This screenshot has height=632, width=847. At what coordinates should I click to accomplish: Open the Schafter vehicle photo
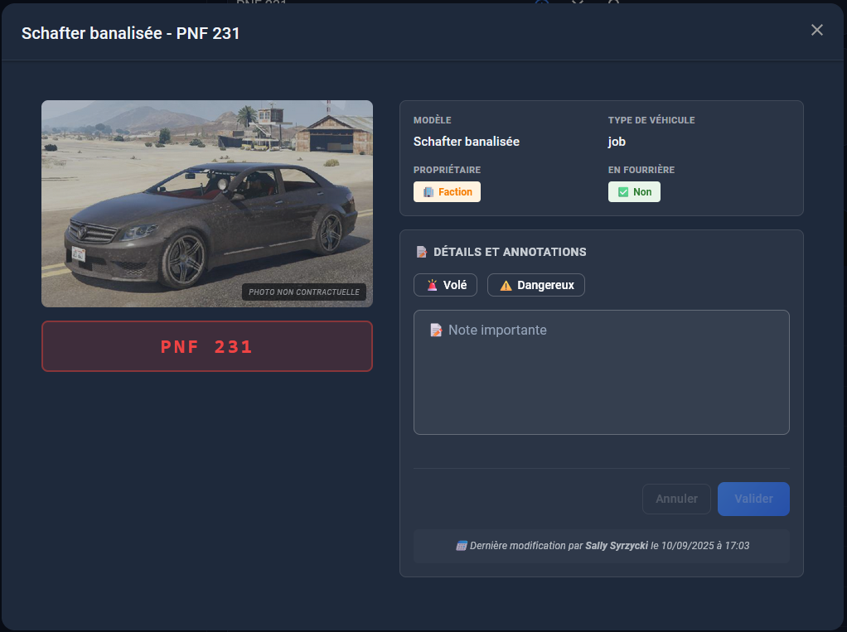click(x=207, y=203)
